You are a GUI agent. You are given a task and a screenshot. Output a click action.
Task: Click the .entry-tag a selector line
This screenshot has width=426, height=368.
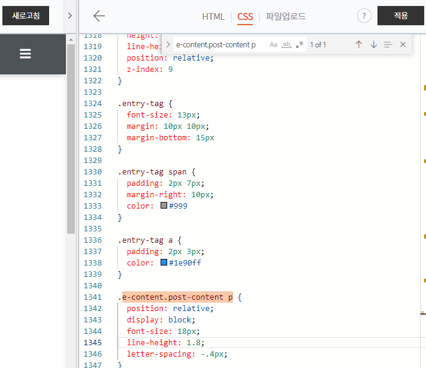coord(150,240)
